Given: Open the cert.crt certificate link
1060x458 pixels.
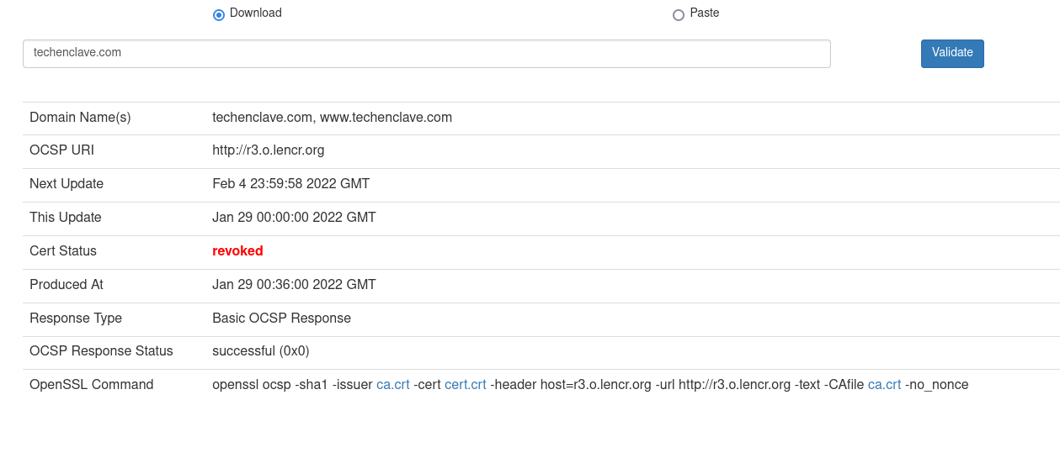Looking at the screenshot, I should pyautogui.click(x=466, y=385).
